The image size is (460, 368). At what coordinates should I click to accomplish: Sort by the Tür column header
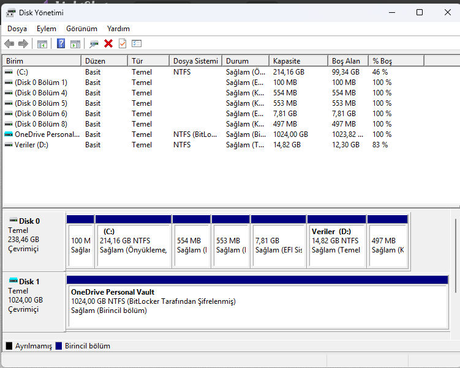tap(148, 61)
